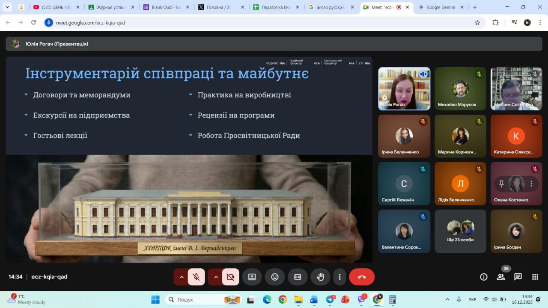Open more options three-dot menu in call bar

point(340,277)
